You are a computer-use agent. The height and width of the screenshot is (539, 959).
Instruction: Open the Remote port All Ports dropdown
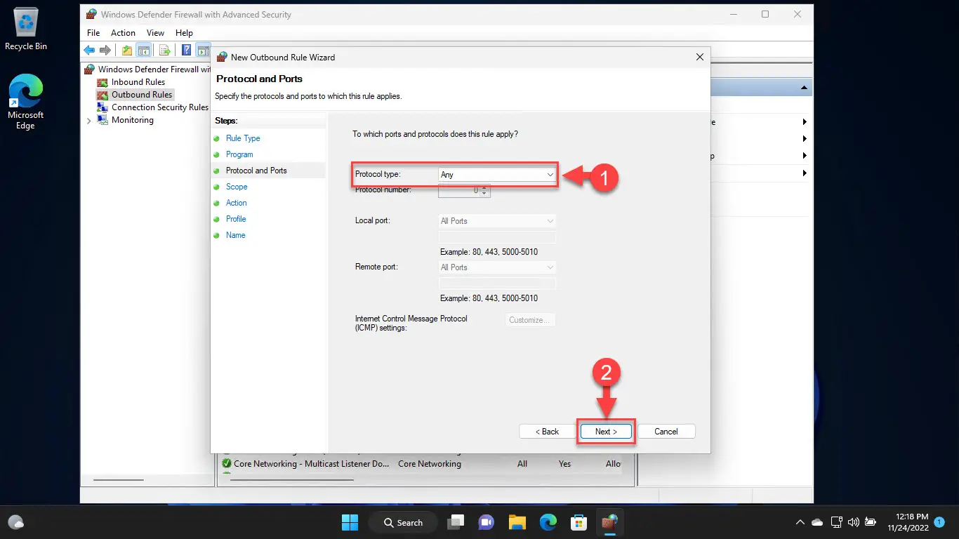click(497, 267)
